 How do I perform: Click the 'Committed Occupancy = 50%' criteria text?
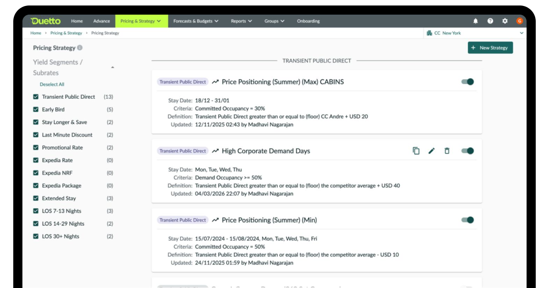click(230, 246)
